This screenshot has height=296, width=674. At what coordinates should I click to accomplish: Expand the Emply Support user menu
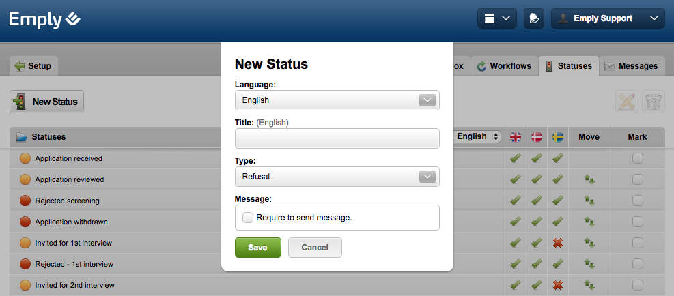(x=608, y=18)
